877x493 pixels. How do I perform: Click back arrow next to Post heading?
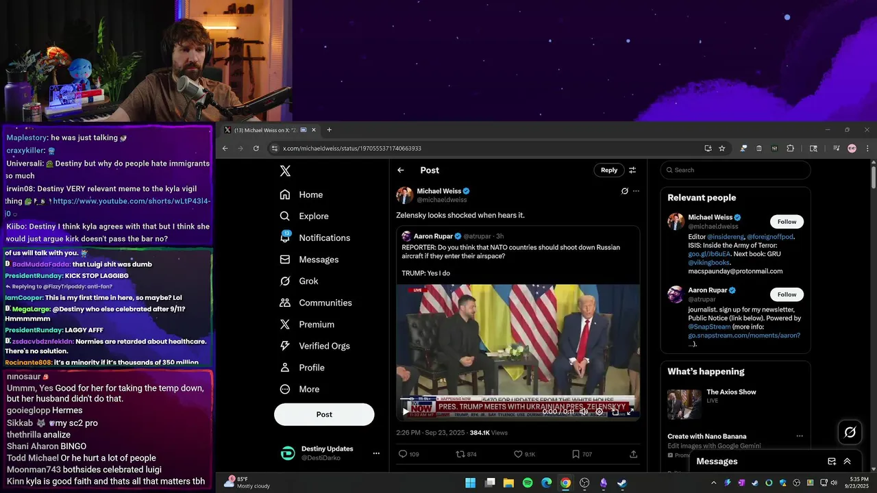(x=401, y=170)
